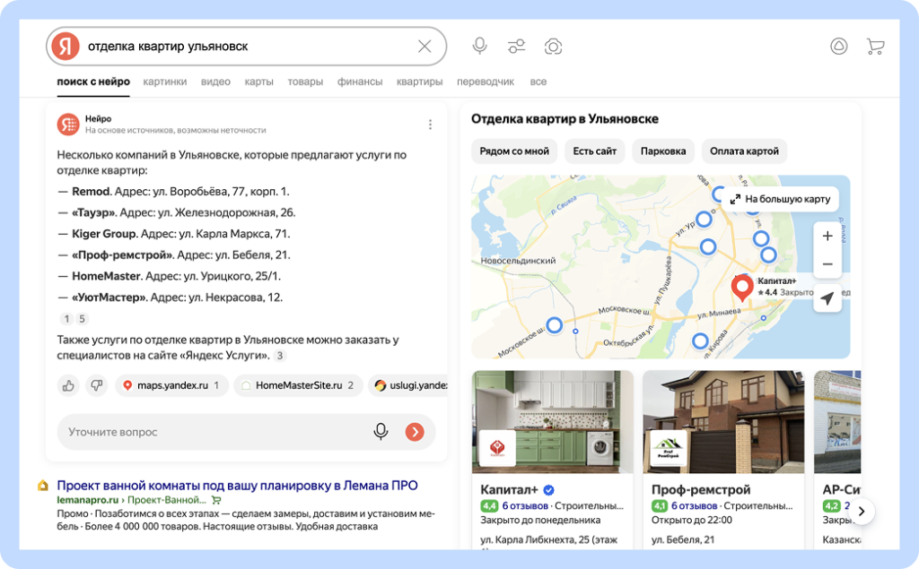The width and height of the screenshot is (919, 569).
Task: Open the HomeMasterSite.ru source chip
Action: [x=298, y=385]
